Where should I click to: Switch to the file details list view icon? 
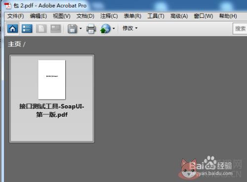point(27,29)
